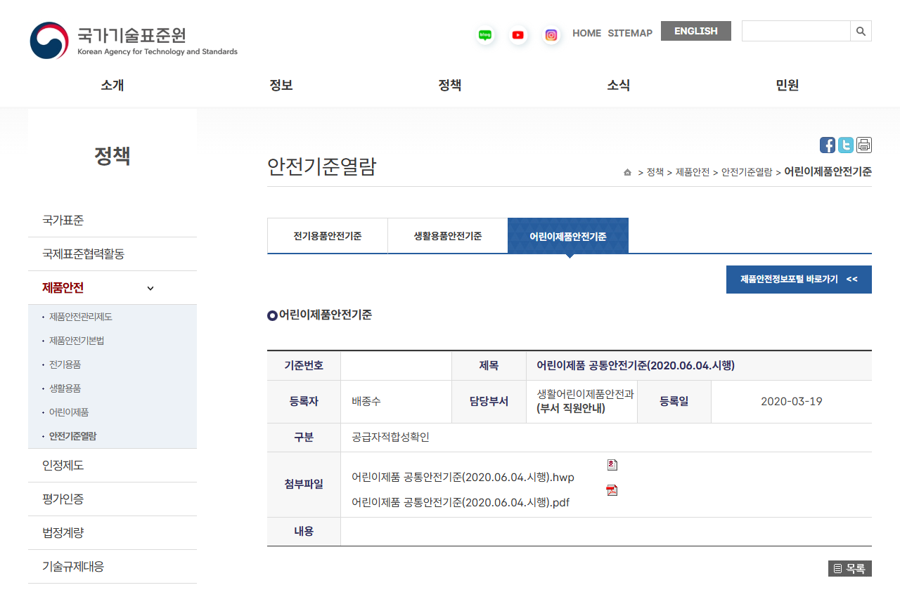900x604 pixels.
Task: Click the 목록 list button
Action: (x=850, y=569)
